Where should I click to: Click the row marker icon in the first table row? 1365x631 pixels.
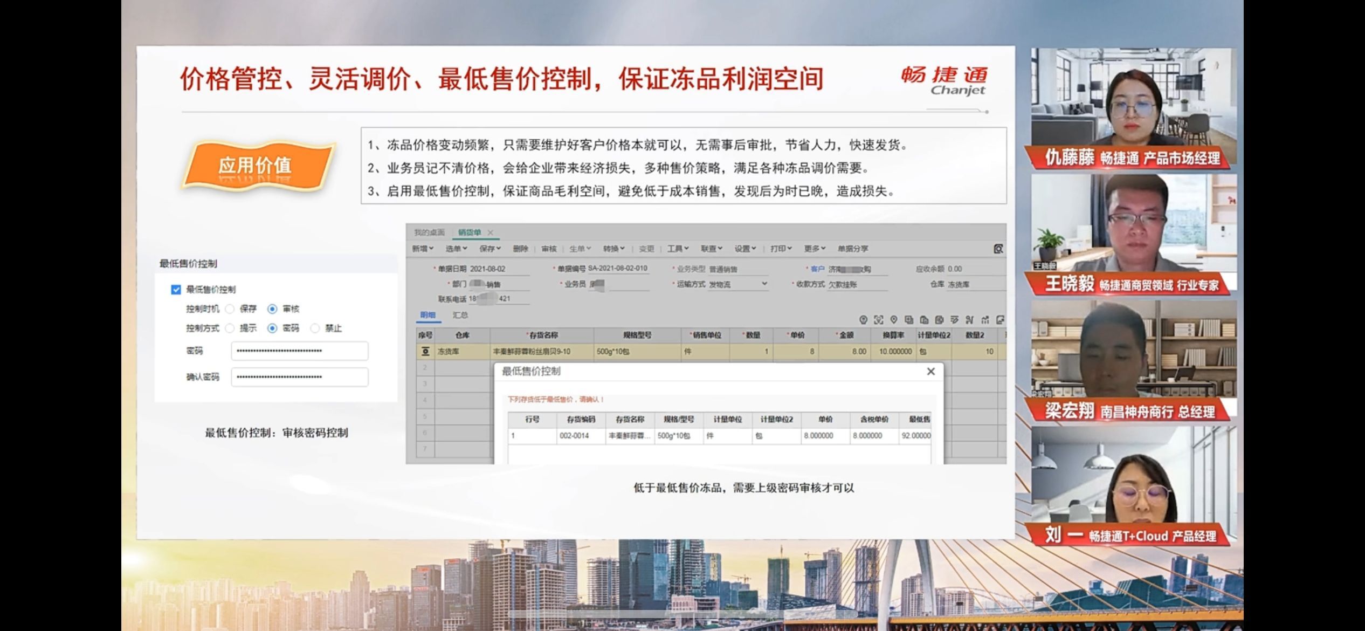pyautogui.click(x=425, y=352)
